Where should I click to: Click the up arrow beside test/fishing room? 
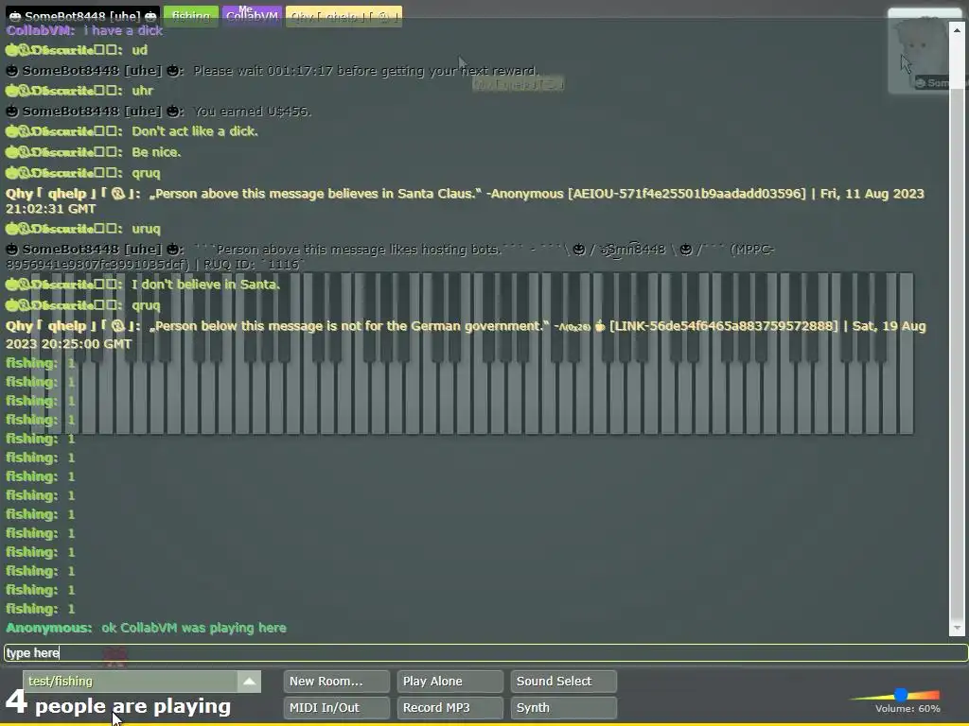[249, 681]
